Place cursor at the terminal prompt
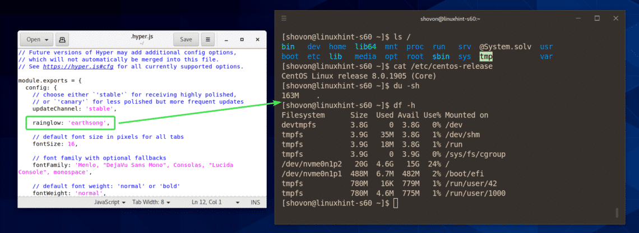639x233 pixels. click(396, 203)
